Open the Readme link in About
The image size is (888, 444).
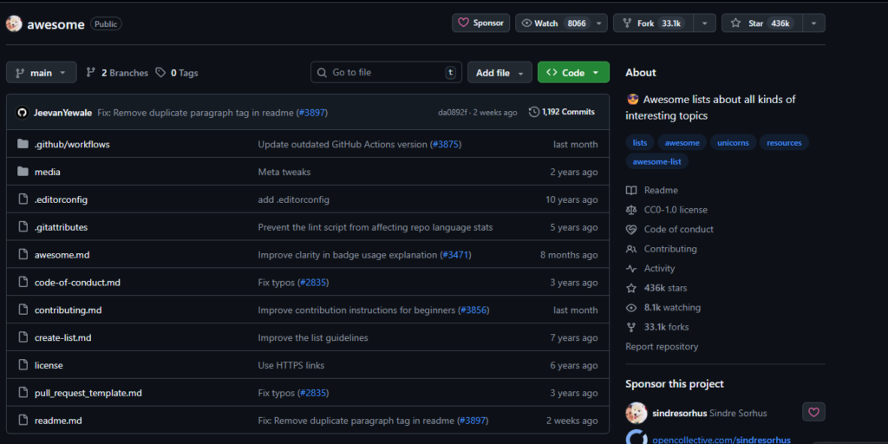[x=661, y=190]
